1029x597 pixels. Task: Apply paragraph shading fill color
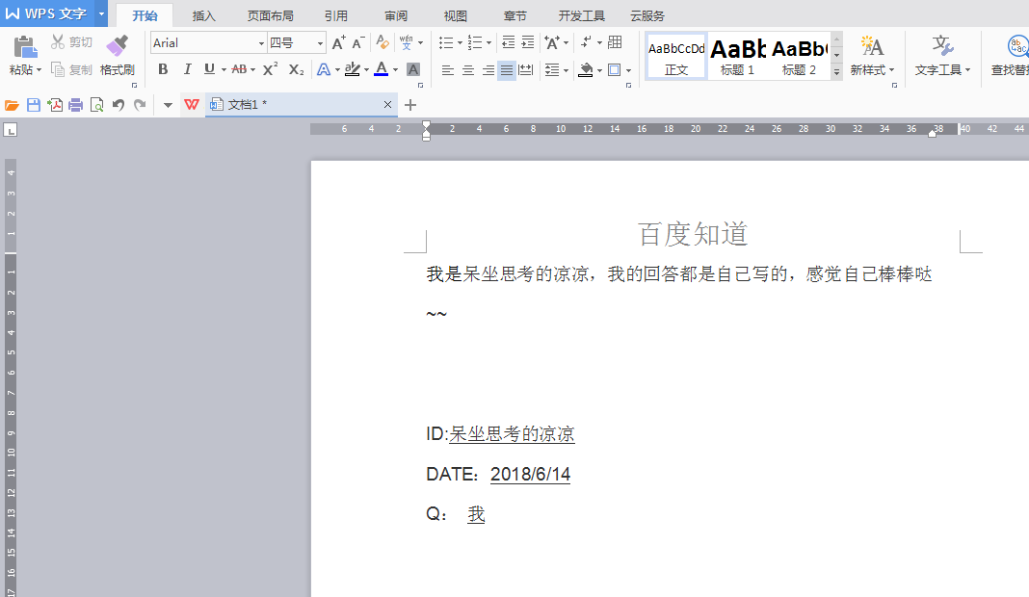[586, 69]
